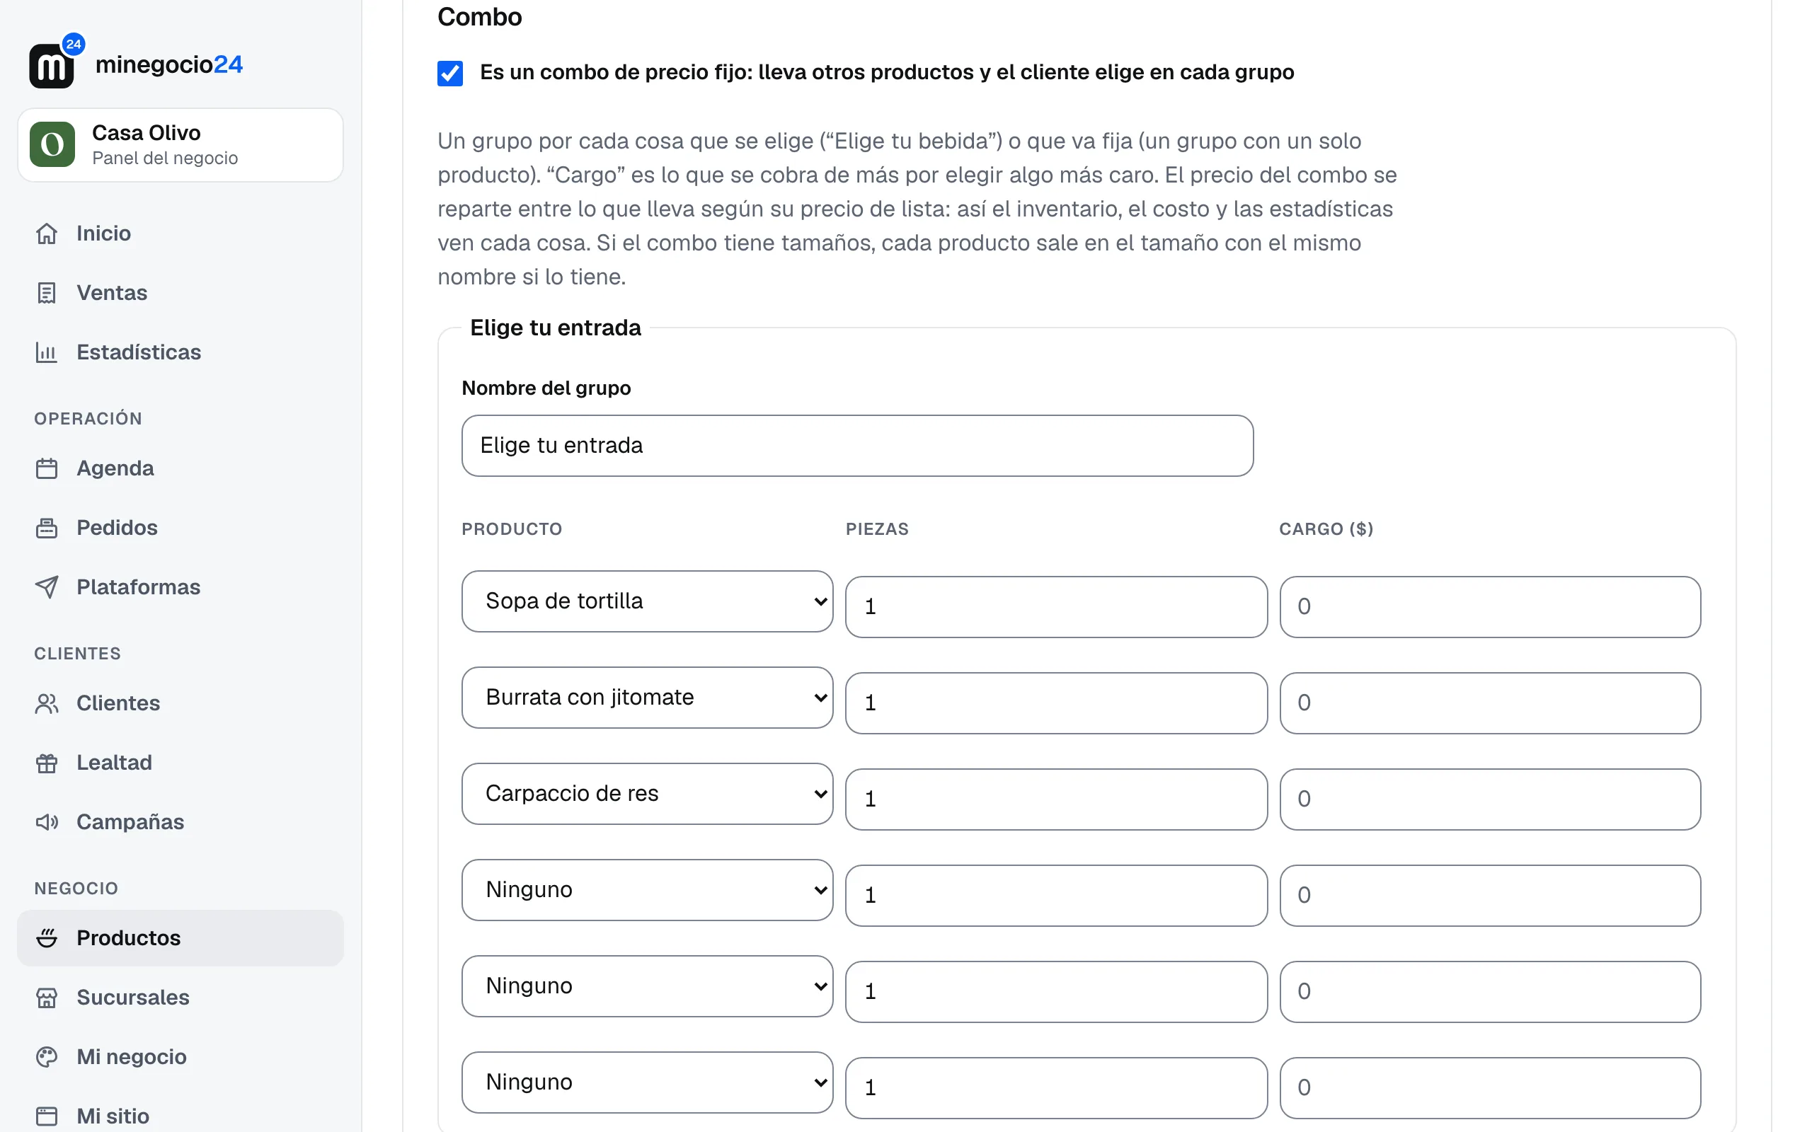
Task: Open the Carpaccio de res dropdown
Action: point(647,794)
